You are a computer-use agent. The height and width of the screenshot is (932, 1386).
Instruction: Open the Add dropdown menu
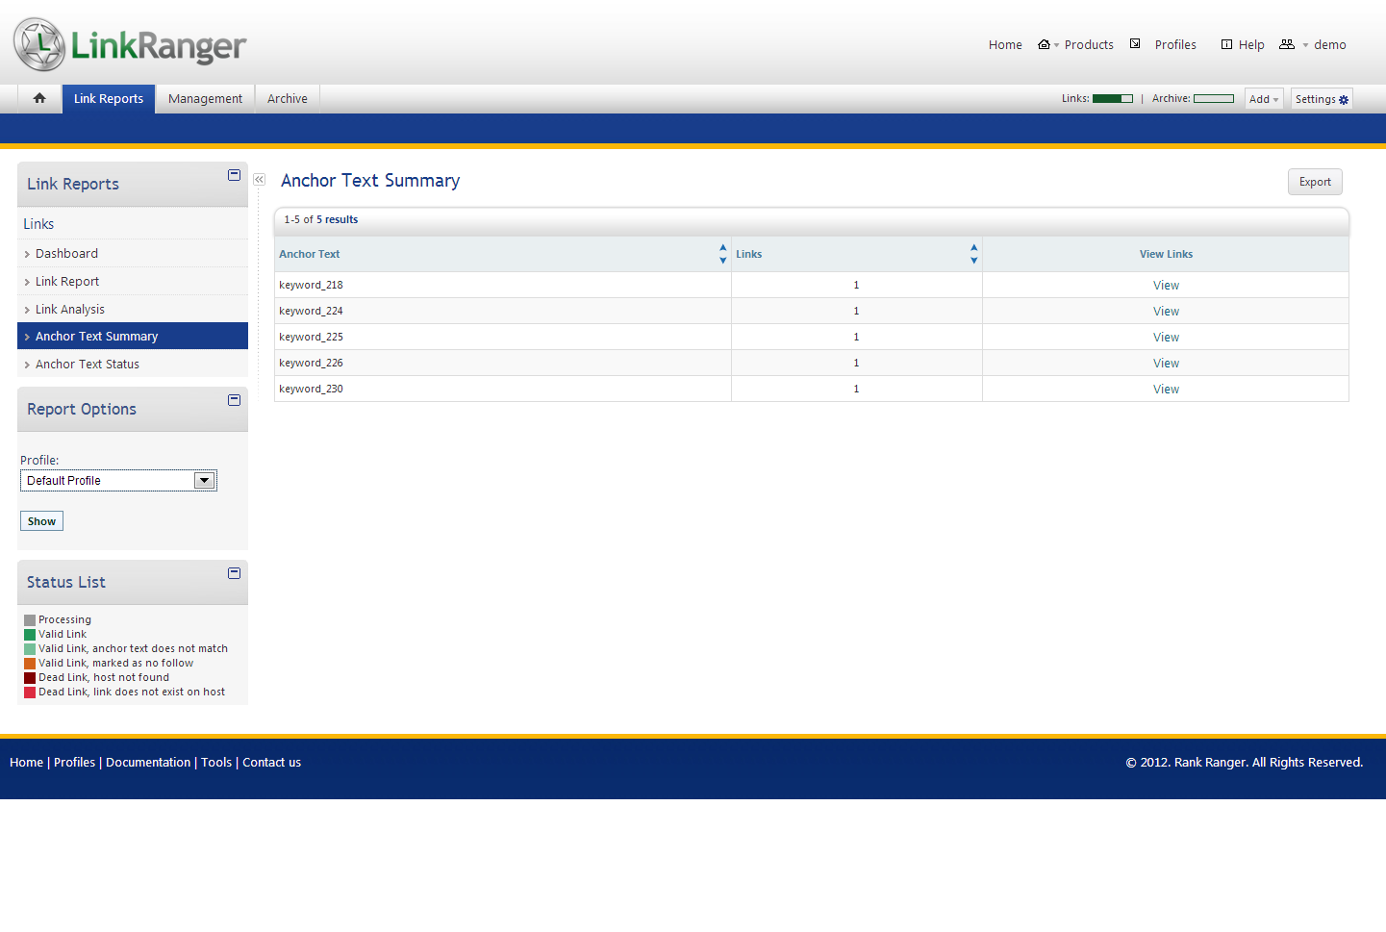1263,99
